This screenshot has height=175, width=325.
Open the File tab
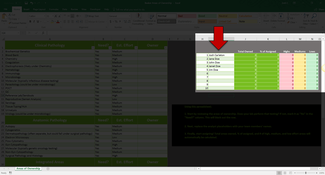(6, 9)
